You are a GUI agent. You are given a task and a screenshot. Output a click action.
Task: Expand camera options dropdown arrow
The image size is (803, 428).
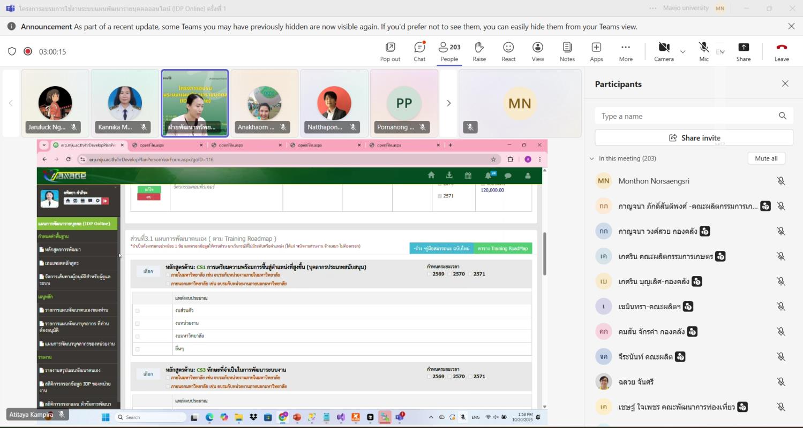[x=682, y=52]
